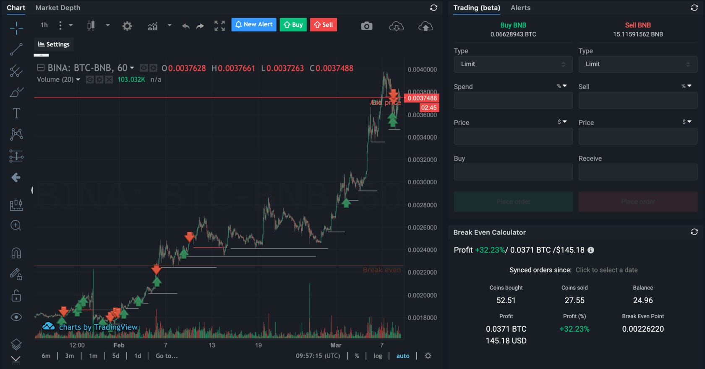Viewport: 705px width, 369px height.
Task: Open the Buy order Type dropdown
Action: pos(513,64)
